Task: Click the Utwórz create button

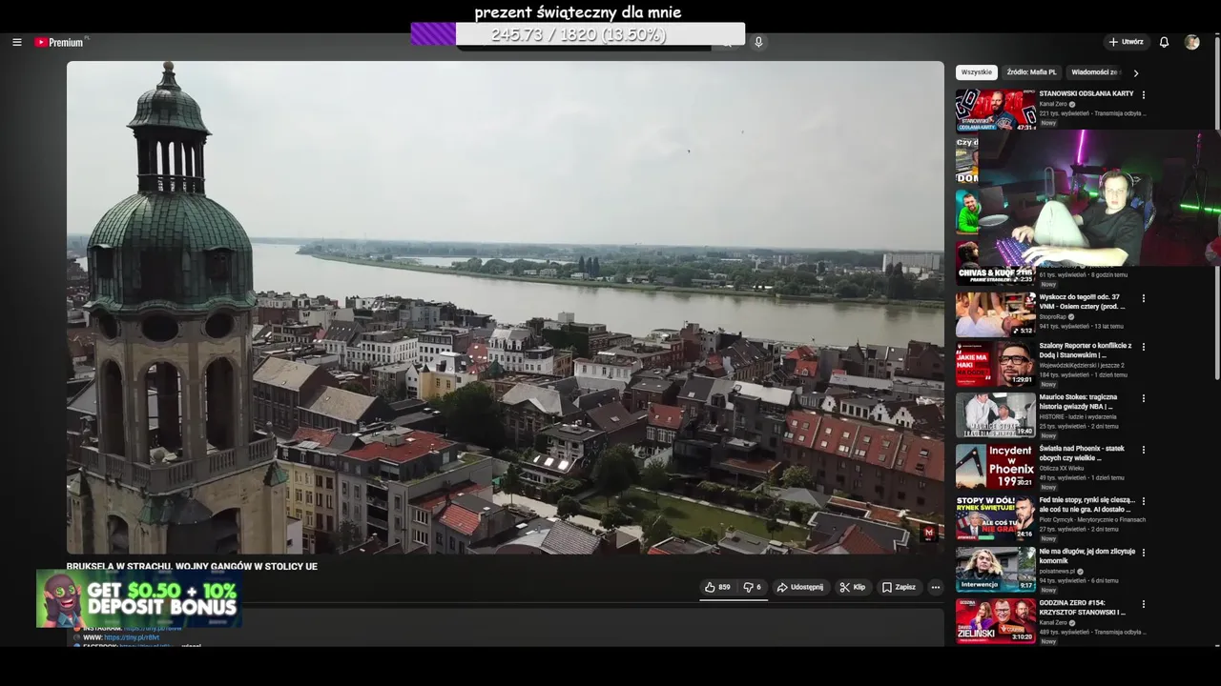Action: (x=1126, y=42)
